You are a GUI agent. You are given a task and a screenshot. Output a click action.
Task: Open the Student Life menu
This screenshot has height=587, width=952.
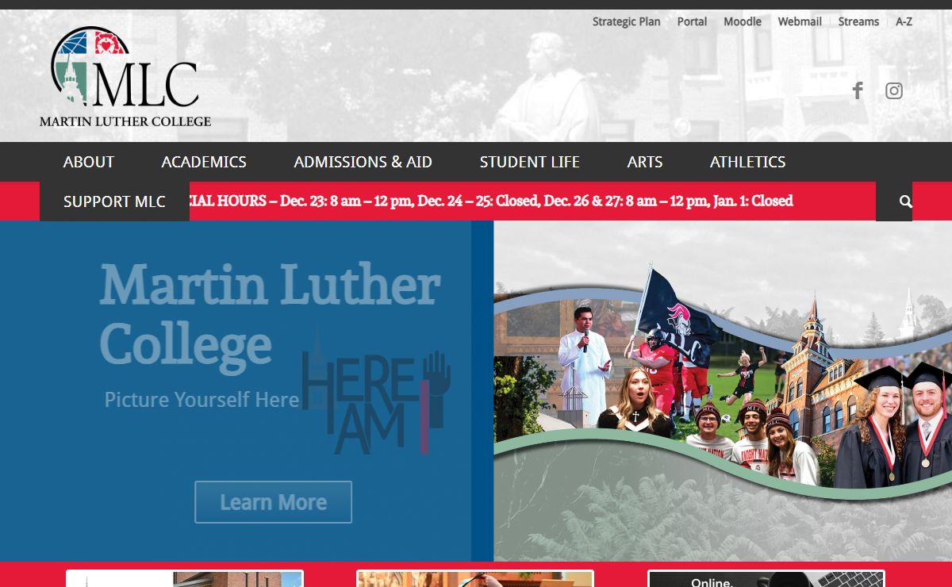point(530,162)
